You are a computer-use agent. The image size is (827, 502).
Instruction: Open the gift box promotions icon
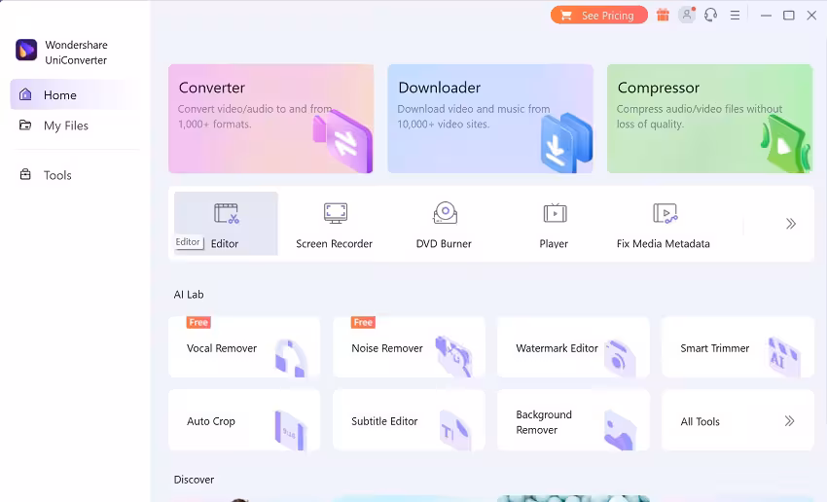pyautogui.click(x=663, y=16)
